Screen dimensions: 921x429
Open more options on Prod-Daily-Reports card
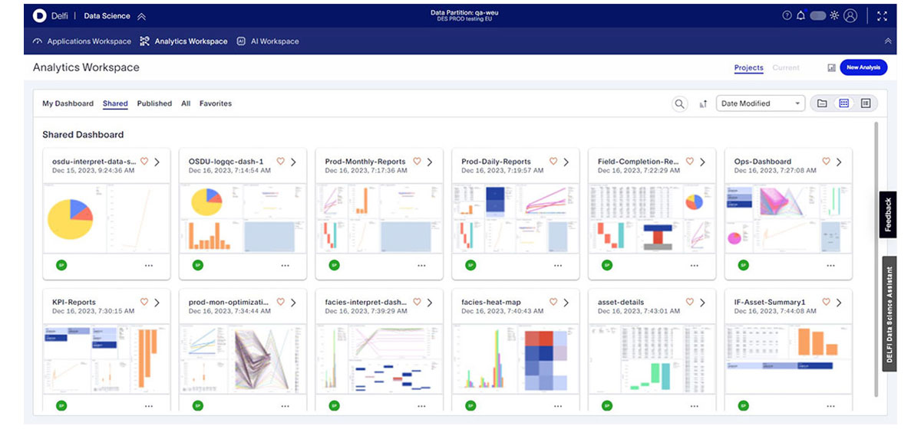pyautogui.click(x=558, y=265)
